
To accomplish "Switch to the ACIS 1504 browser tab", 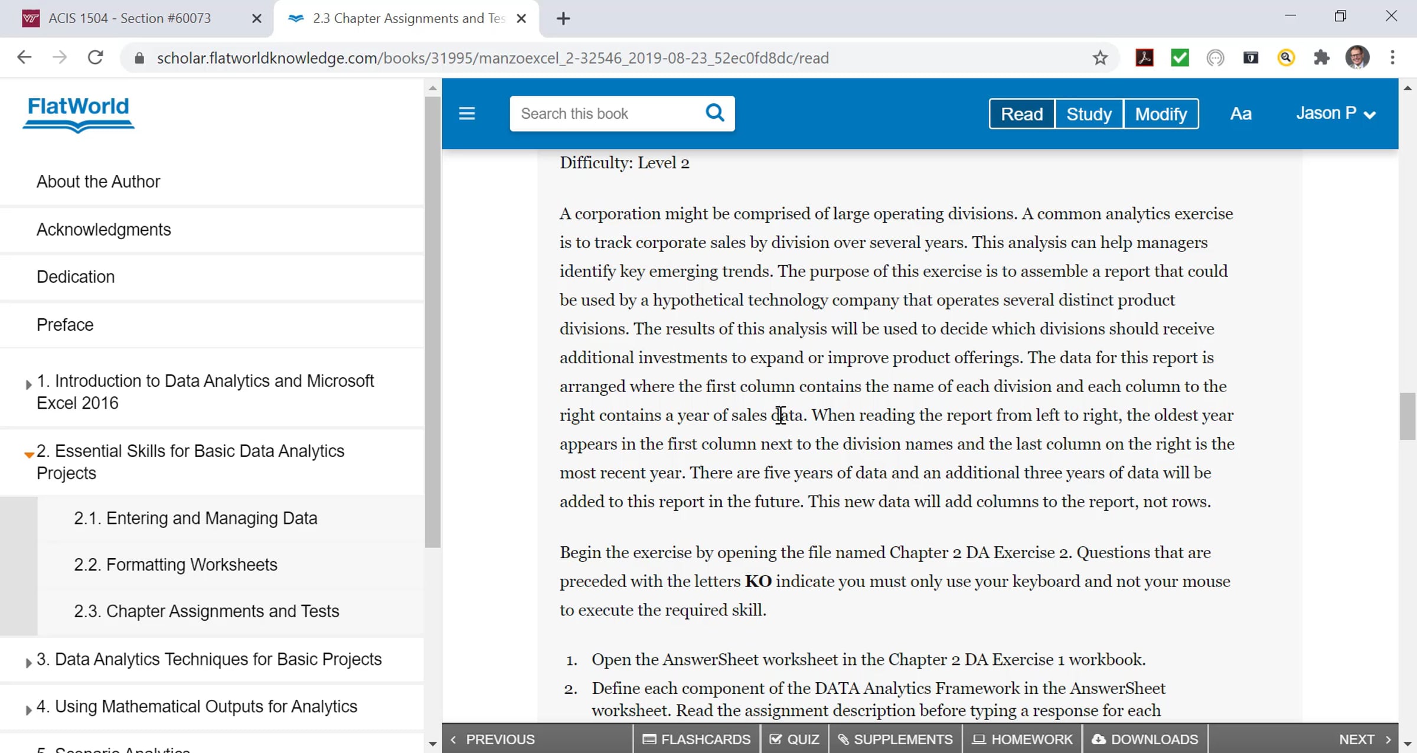I will (x=130, y=18).
